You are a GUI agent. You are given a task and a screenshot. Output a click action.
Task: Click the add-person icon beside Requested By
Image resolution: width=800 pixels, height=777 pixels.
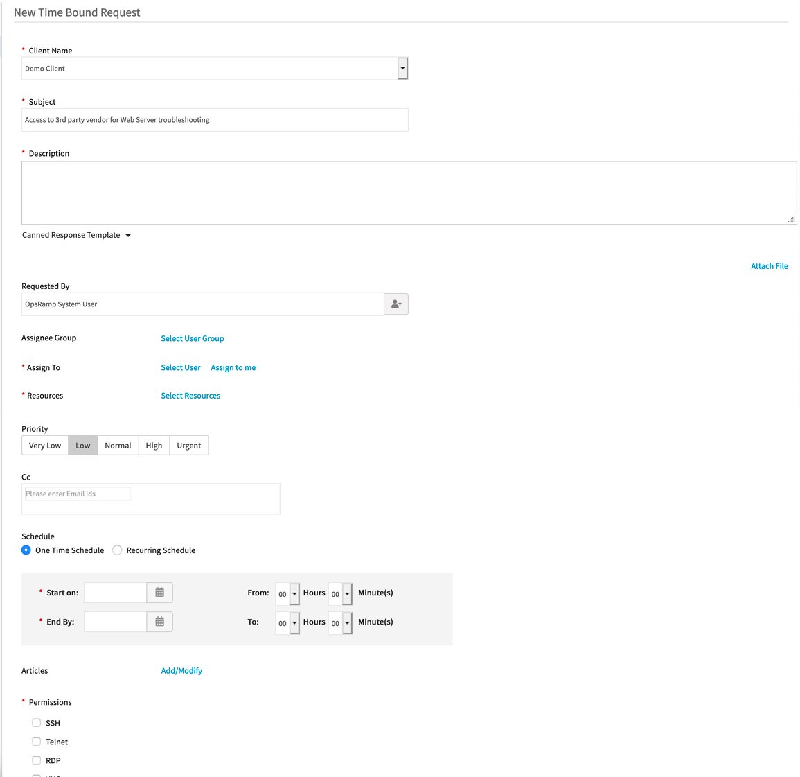(395, 304)
